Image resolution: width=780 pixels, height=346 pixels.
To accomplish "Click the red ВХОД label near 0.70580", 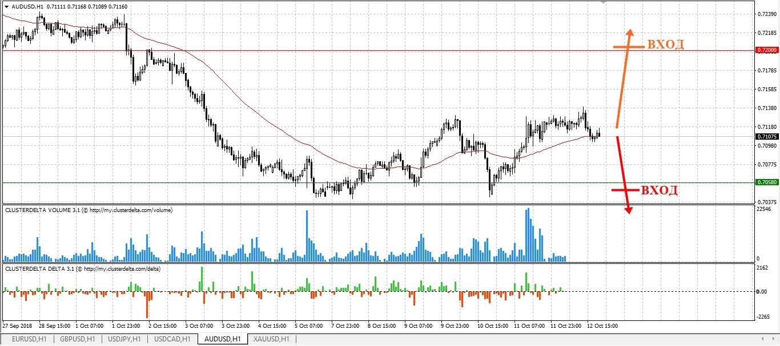I will coord(660,190).
